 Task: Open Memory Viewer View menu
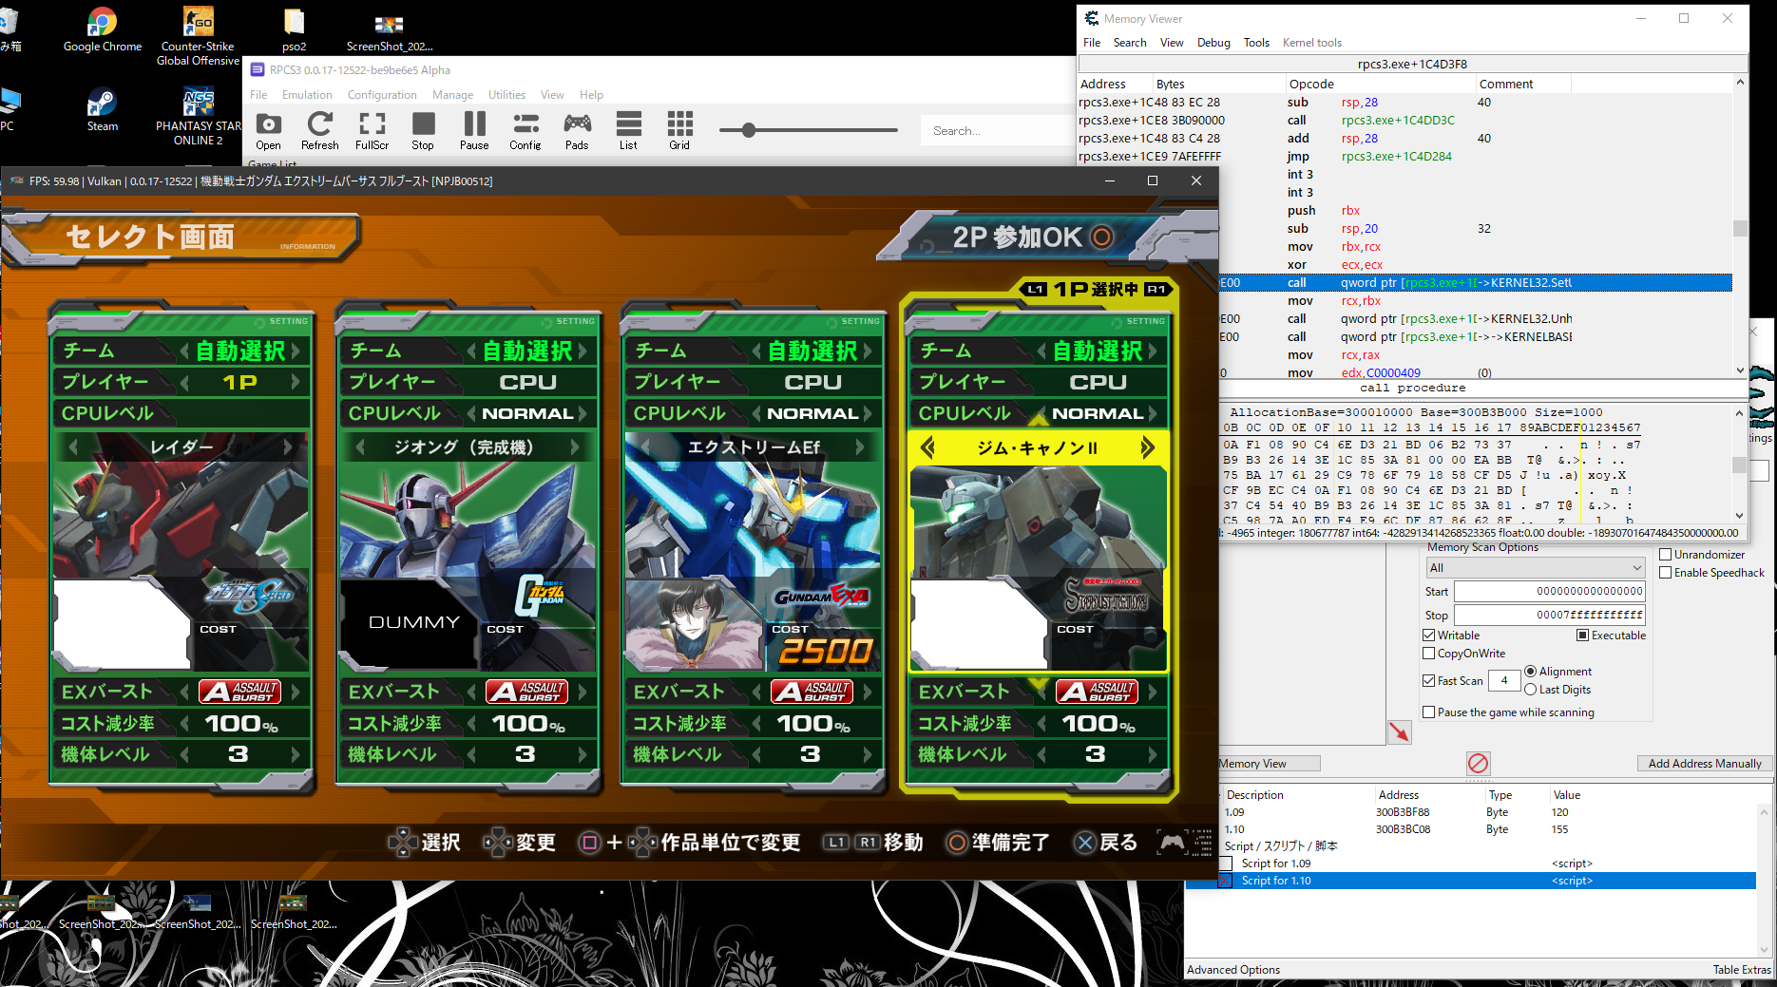[x=1172, y=43]
